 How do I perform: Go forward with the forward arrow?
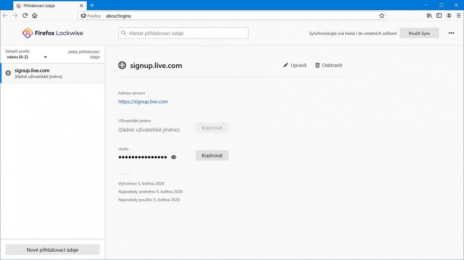(x=15, y=16)
